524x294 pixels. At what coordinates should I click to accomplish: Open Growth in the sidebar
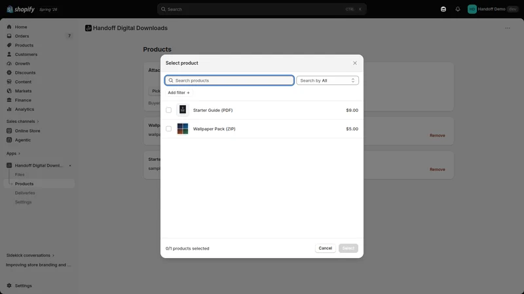coord(22,63)
